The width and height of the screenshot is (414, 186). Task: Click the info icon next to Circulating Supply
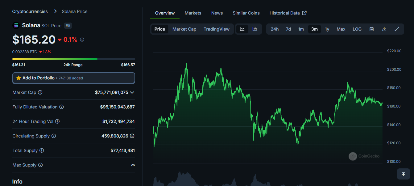54,136
